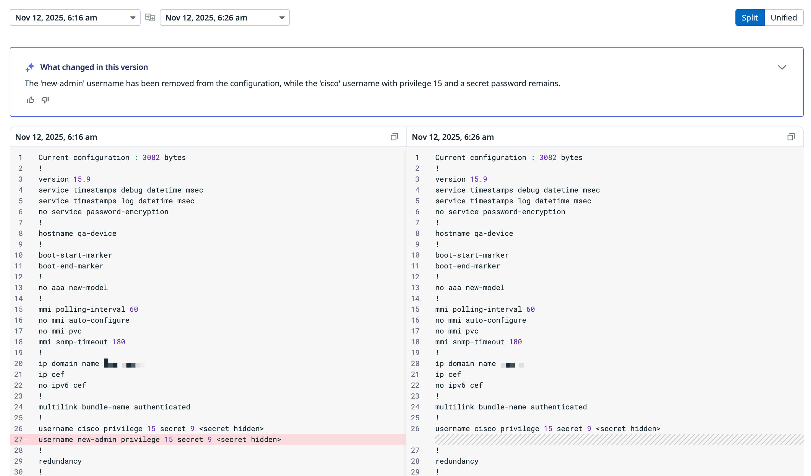Click line number 27 in left pane
The image size is (811, 476).
(18, 439)
